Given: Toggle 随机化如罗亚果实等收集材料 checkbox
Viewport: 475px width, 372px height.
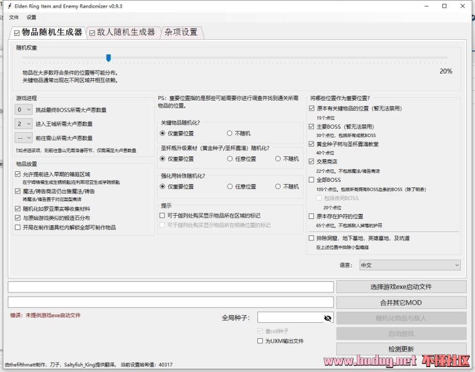Looking at the screenshot, I should pos(18,208).
